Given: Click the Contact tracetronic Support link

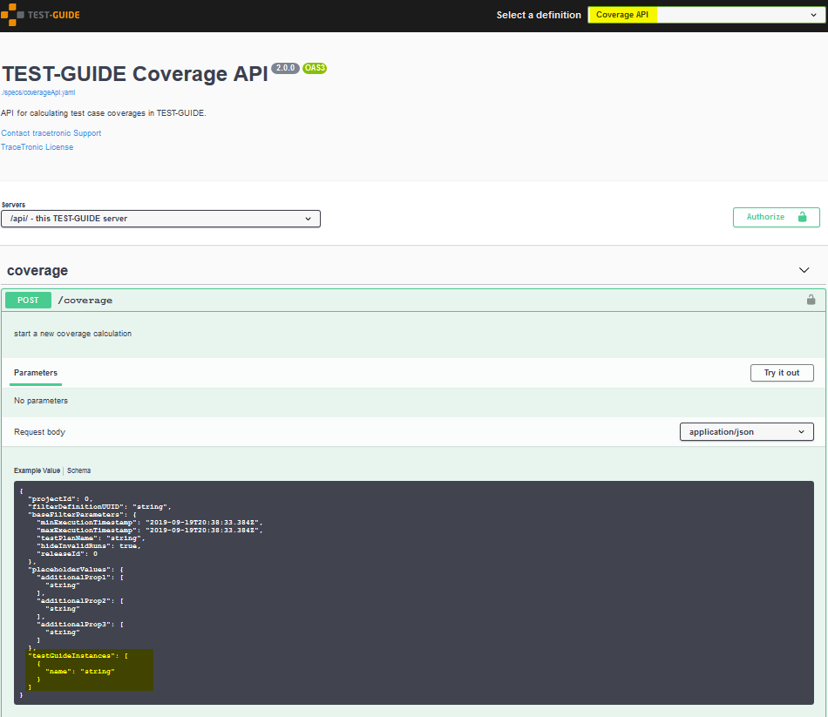Looking at the screenshot, I should tap(51, 132).
